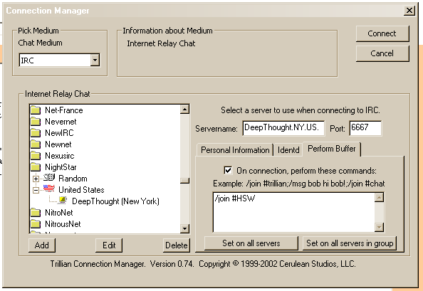Click the United States flag icon

click(x=49, y=189)
